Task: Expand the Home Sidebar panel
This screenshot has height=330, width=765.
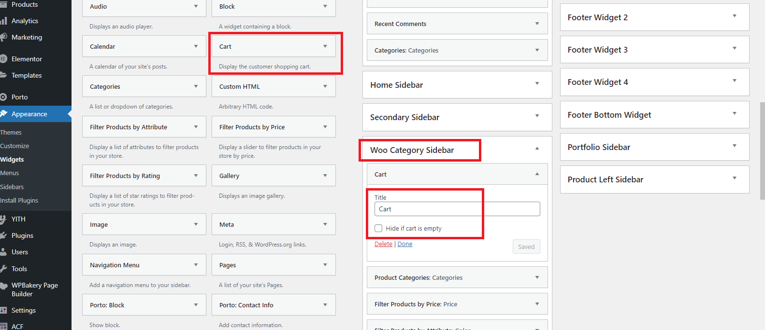Action: click(537, 83)
